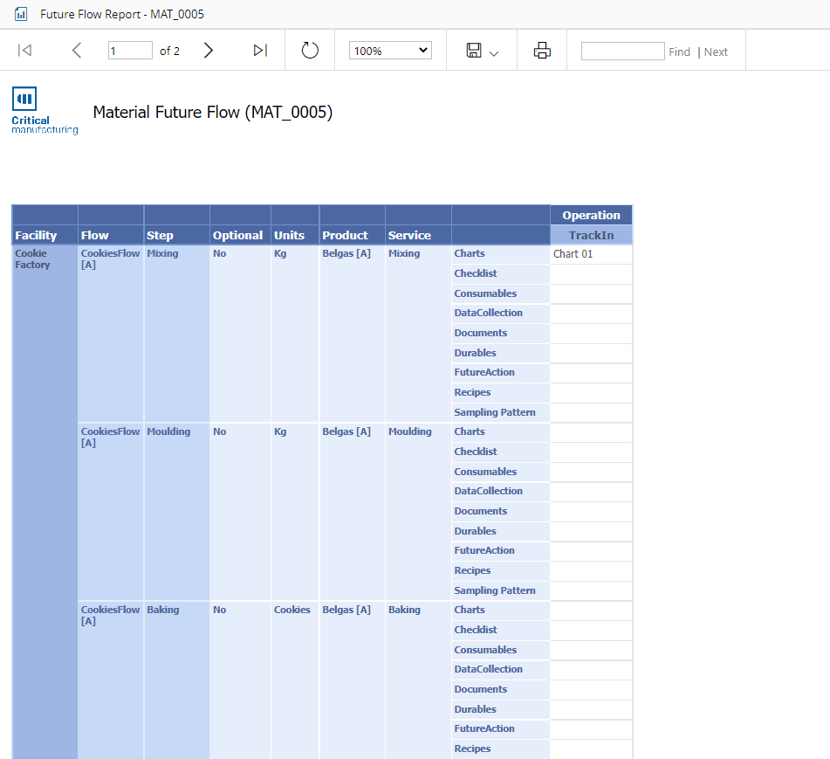Viewport: 830px width, 759px height.
Task: Jump to last page of report
Action: pyautogui.click(x=259, y=51)
